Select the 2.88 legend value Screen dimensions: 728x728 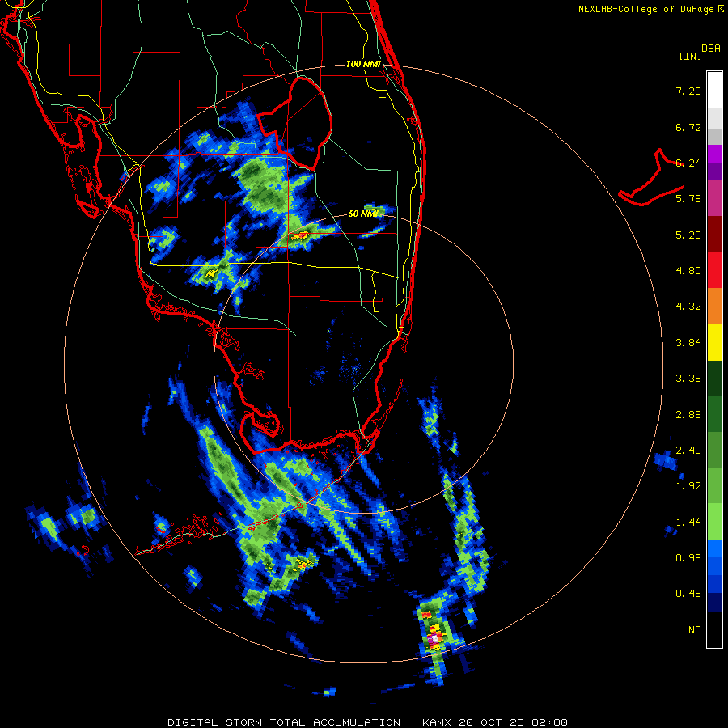pyautogui.click(x=688, y=414)
